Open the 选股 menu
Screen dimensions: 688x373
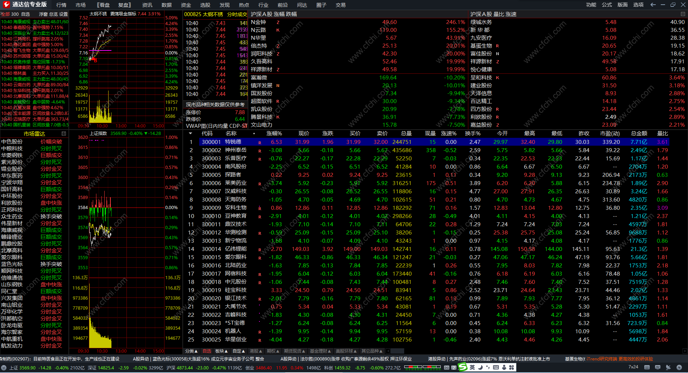(205, 5)
